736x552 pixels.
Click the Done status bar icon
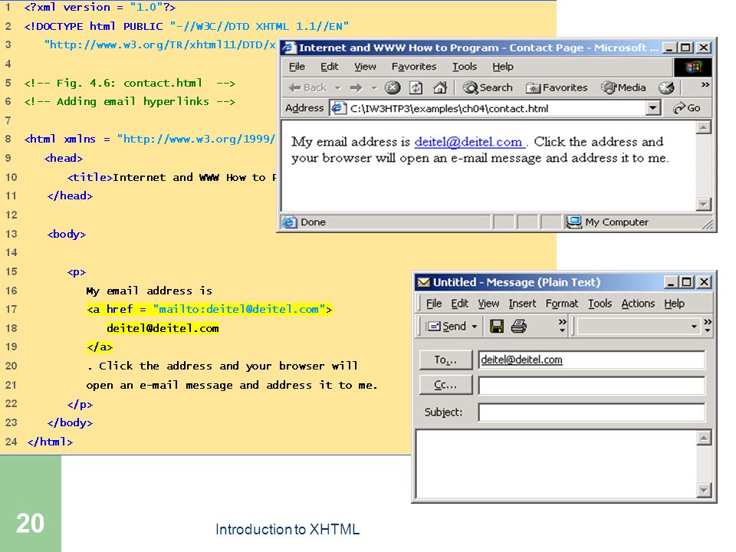[x=290, y=222]
